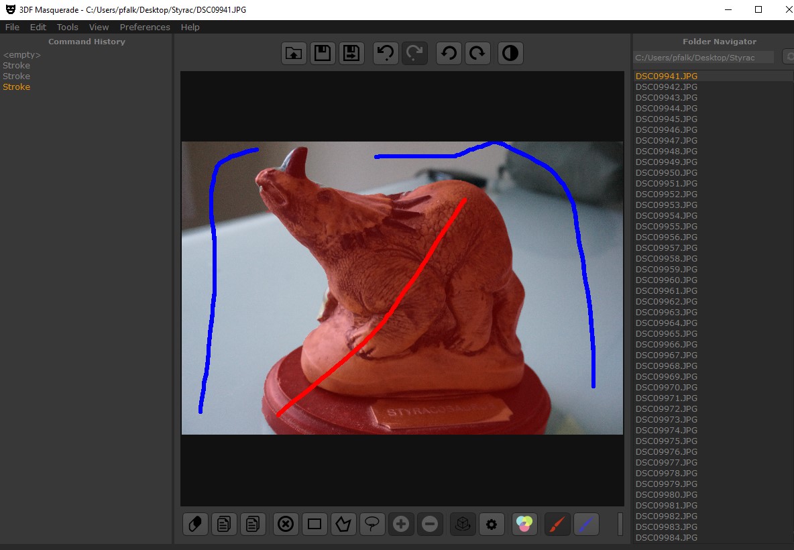Undo the last stroke
The width and height of the screenshot is (794, 550).
[386, 54]
